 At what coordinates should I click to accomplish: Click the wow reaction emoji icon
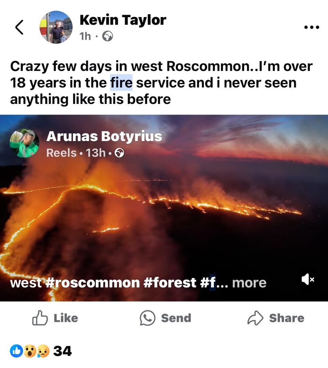coord(30,351)
